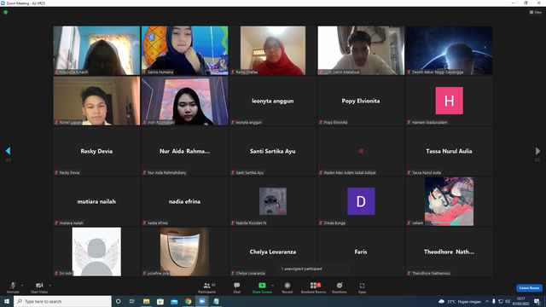Click the Nabilla Rosidan N cartoon avatar
Image resolution: width=546 pixels, height=307 pixels.
[x=273, y=201]
